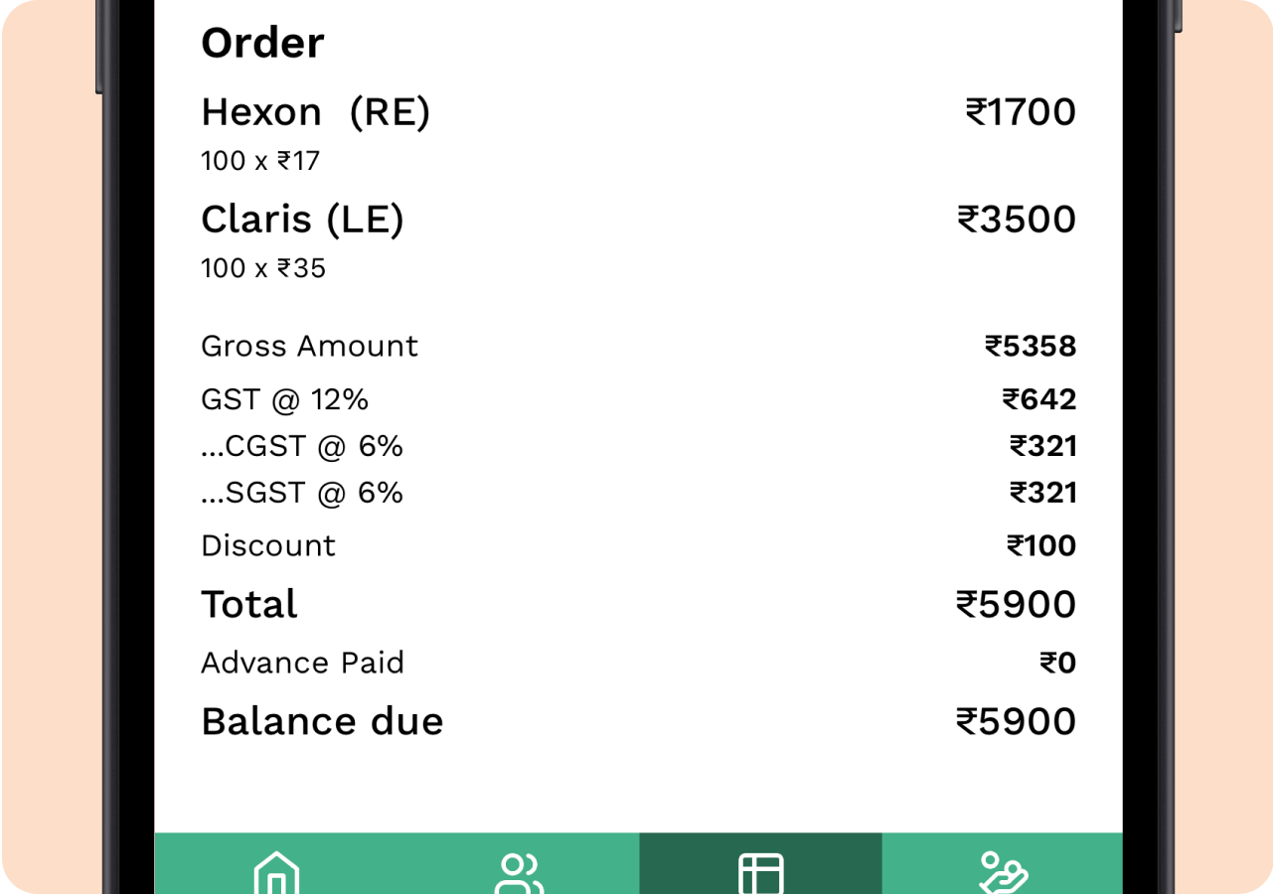The width and height of the screenshot is (1273, 894).
Task: Tap the highlighted dark-green navbar icon
Action: [x=759, y=874]
